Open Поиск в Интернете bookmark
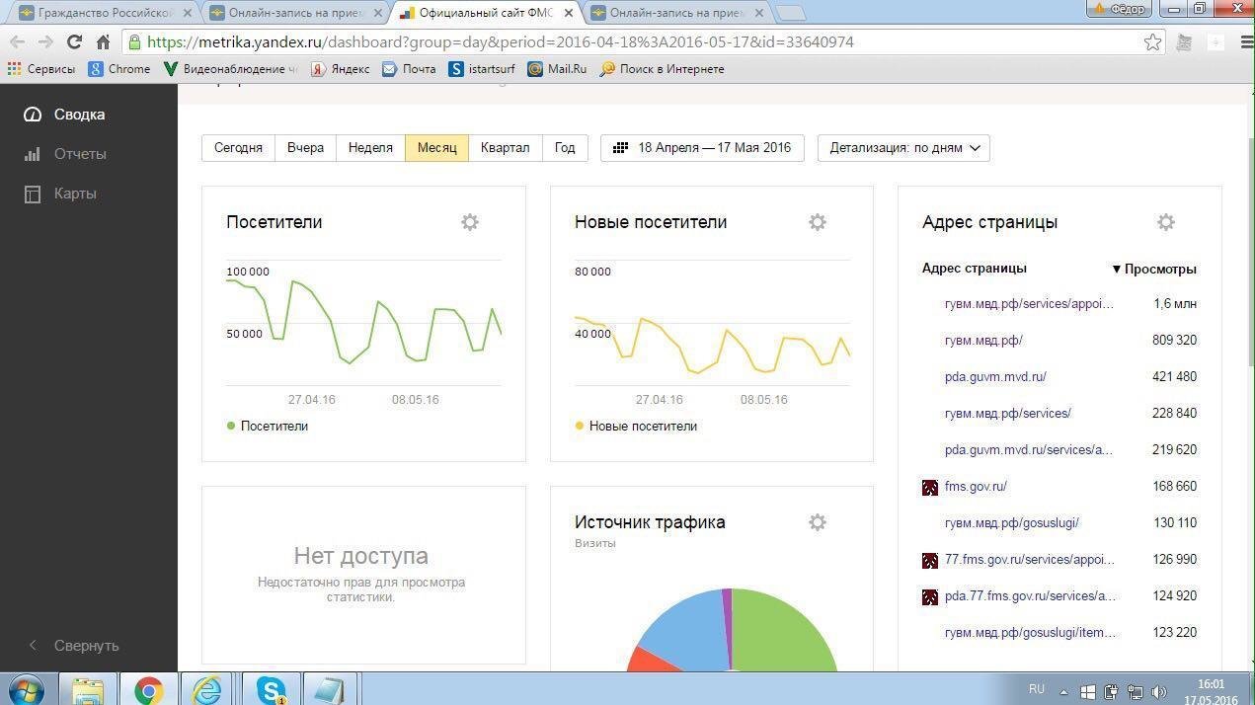The width and height of the screenshot is (1255, 705). [662, 69]
